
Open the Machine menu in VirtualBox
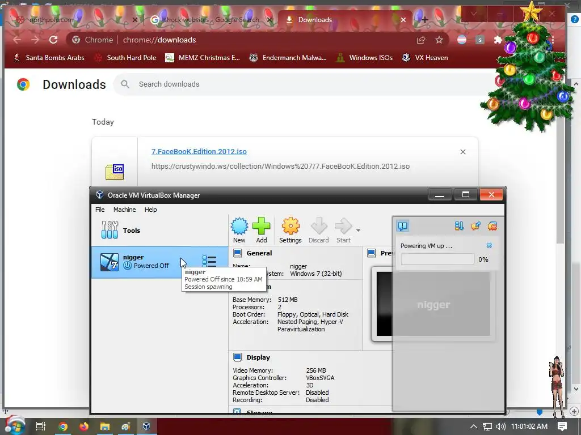pyautogui.click(x=124, y=210)
